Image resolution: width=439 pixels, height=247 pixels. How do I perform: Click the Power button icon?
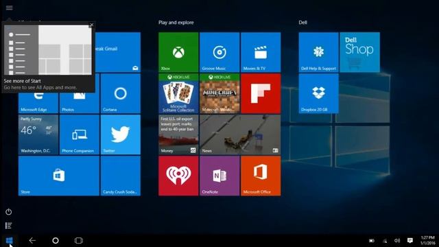tap(9, 212)
